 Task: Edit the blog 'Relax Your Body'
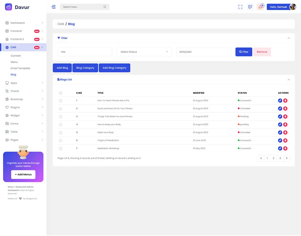point(280,132)
